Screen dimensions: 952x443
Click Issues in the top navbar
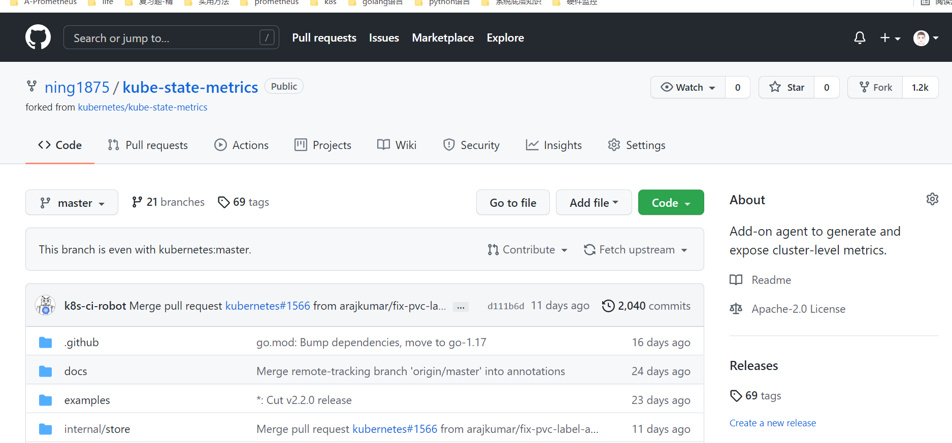(x=384, y=38)
